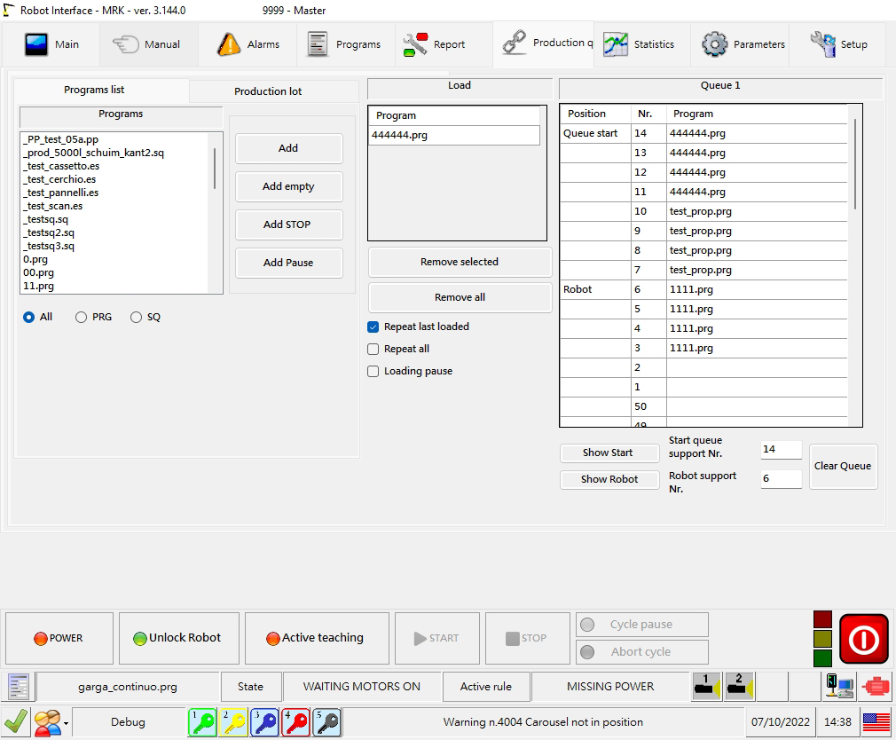Open the users dropdown arrow

point(67,724)
